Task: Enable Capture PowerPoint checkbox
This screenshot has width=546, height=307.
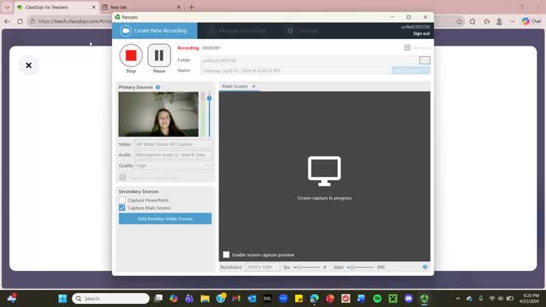Action: click(x=122, y=200)
